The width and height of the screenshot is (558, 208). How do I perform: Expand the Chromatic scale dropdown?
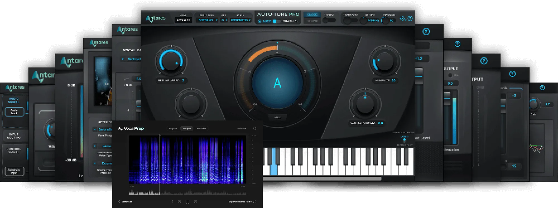click(240, 20)
